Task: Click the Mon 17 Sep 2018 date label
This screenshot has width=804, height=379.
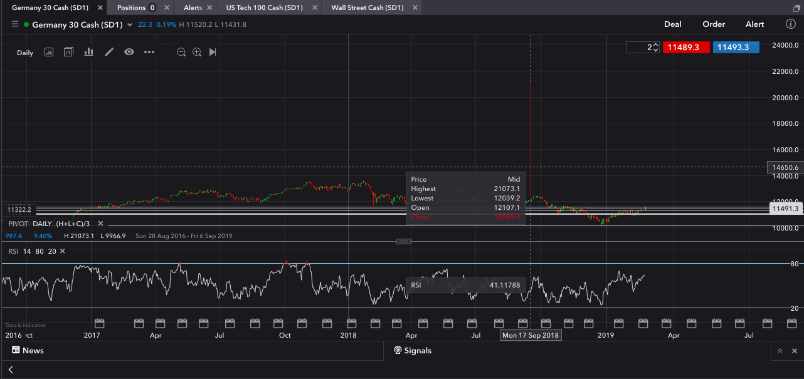Action: click(531, 335)
